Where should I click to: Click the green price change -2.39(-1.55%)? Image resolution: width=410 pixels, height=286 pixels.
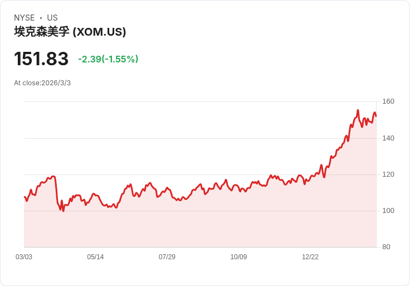(108, 59)
